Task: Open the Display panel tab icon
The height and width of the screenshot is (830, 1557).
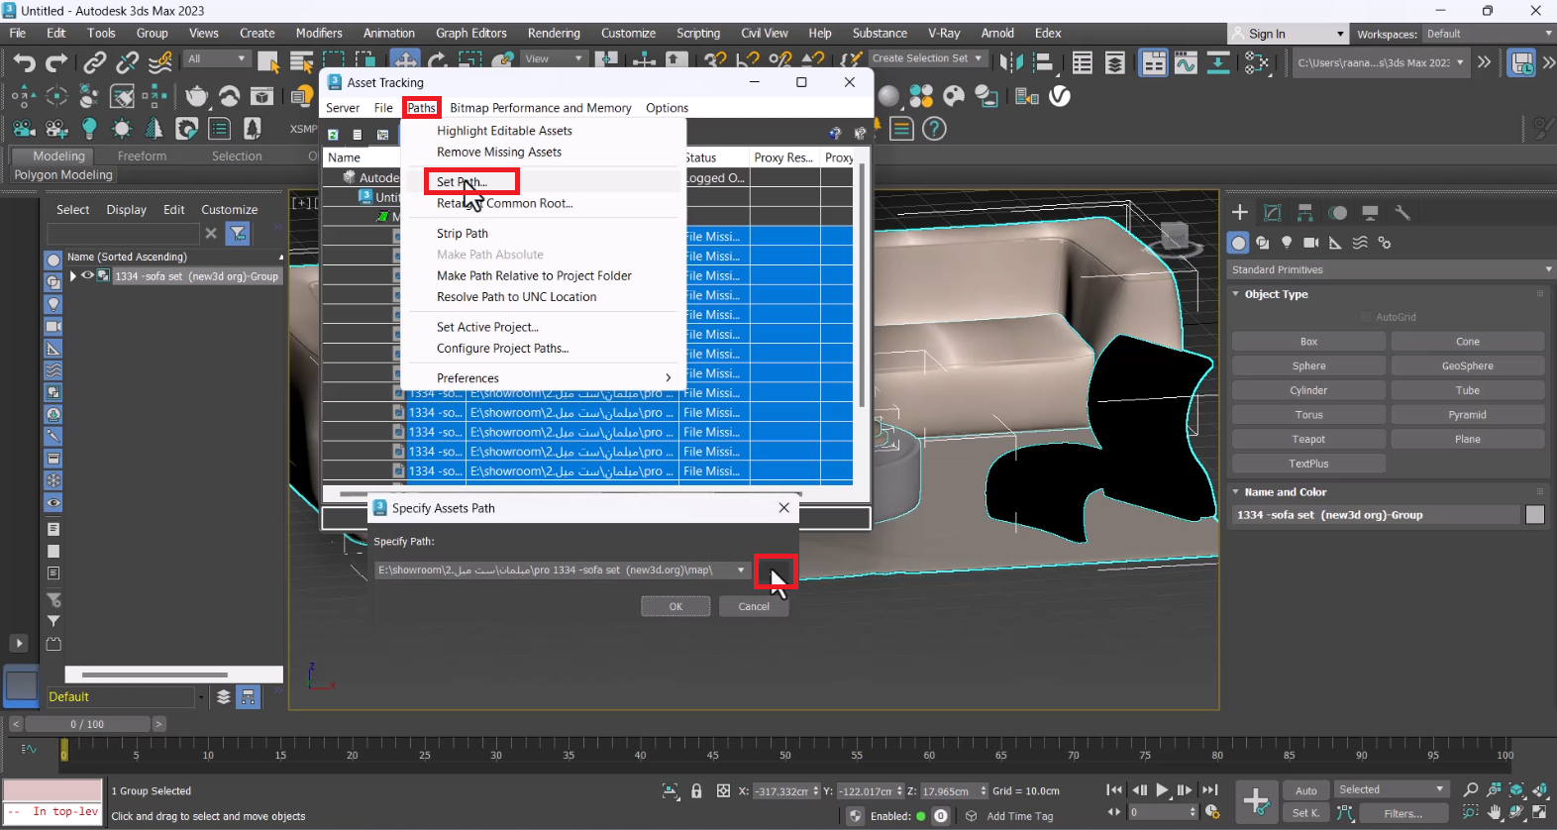Action: (x=1370, y=212)
